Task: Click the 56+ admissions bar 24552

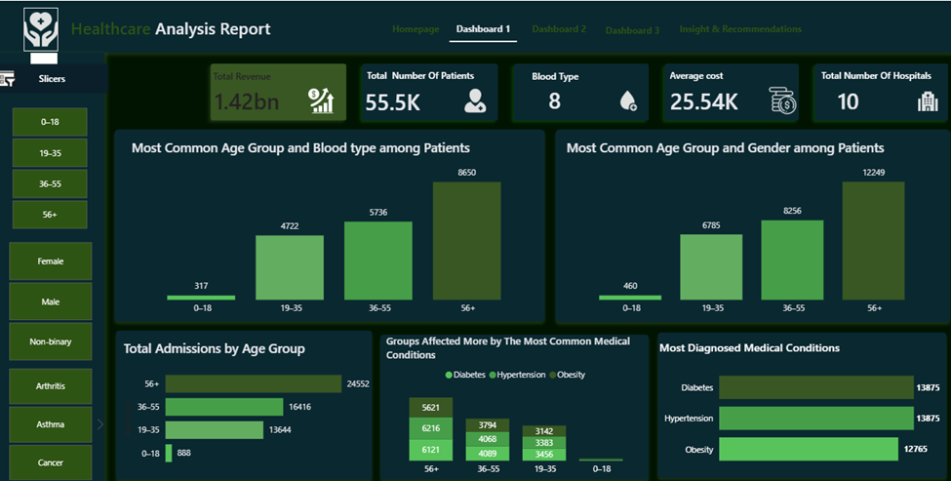Action: tap(254, 384)
